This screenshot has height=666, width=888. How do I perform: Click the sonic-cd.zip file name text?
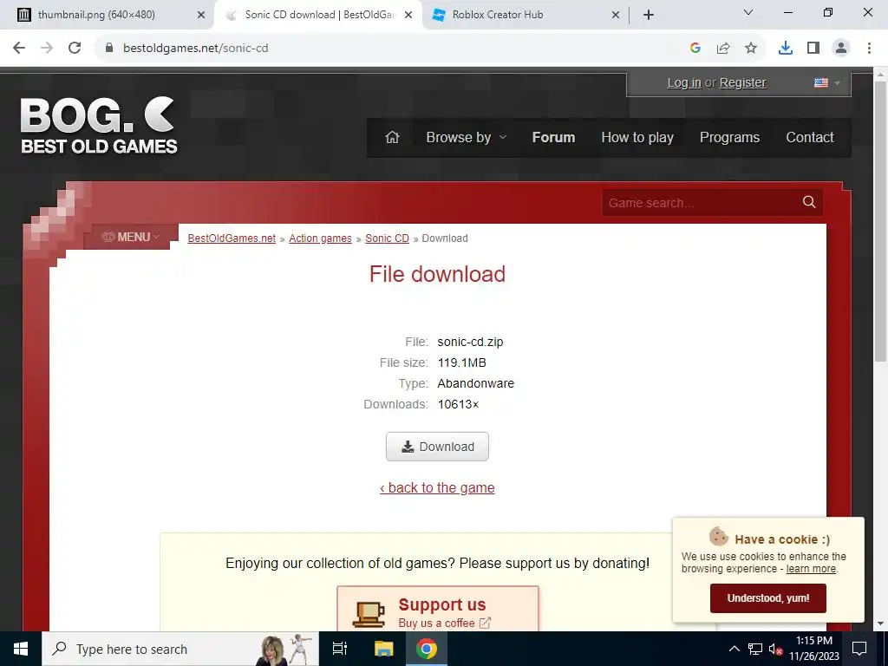(x=470, y=342)
